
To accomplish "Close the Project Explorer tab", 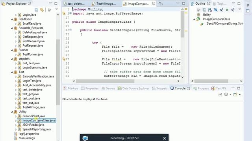I will click(30, 4).
